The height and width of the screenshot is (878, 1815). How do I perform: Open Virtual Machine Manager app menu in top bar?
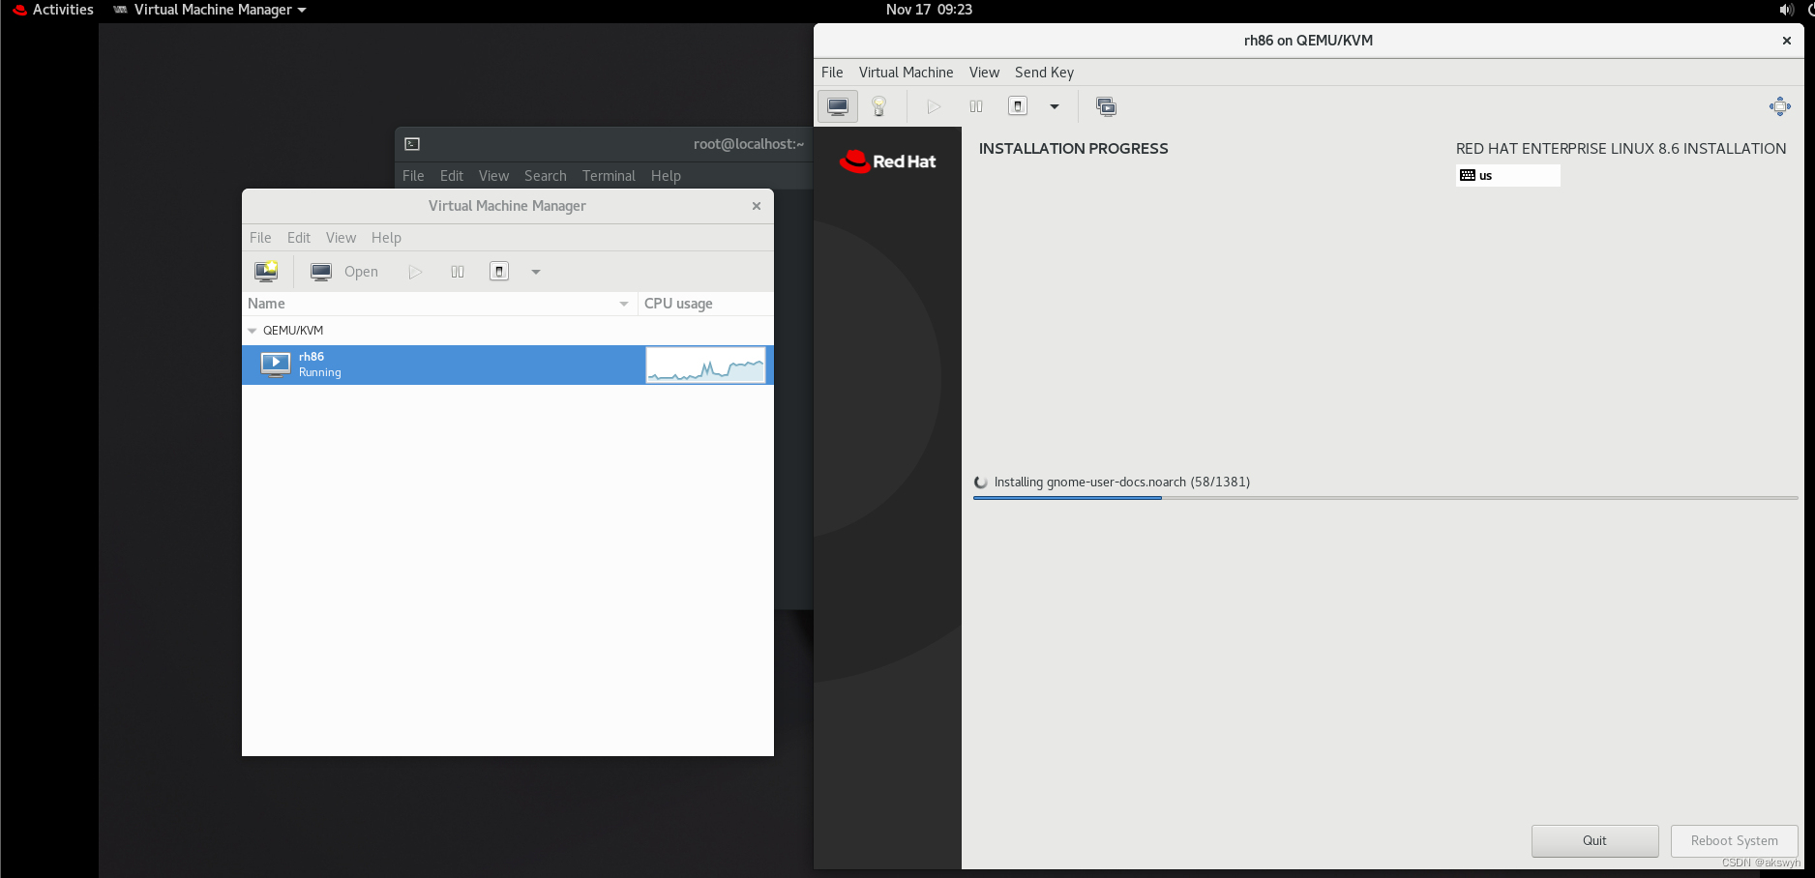pyautogui.click(x=210, y=10)
